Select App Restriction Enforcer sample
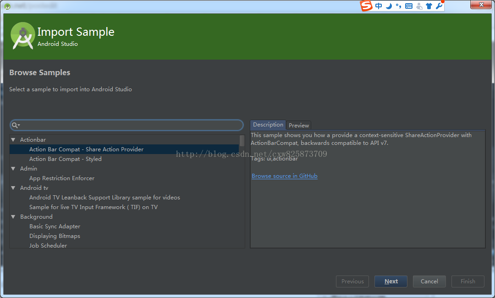The height and width of the screenshot is (298, 495). [62, 178]
